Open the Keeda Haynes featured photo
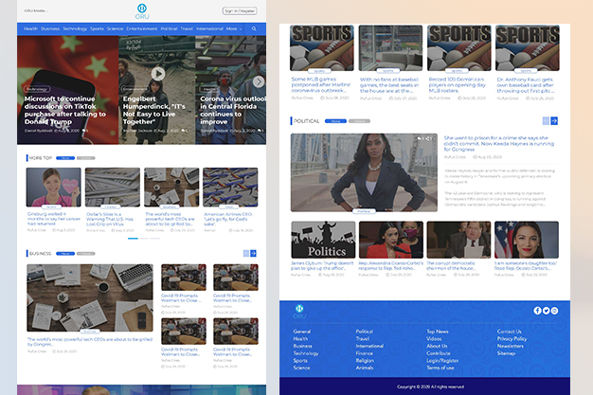593x395 pixels. click(364, 172)
